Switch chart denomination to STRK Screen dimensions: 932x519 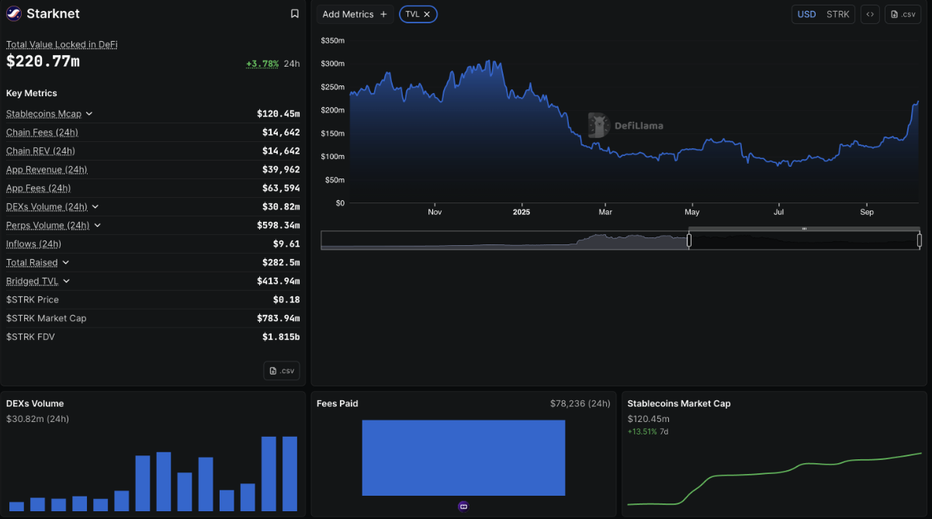tap(838, 14)
